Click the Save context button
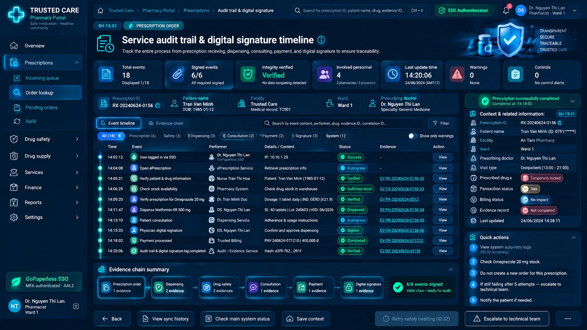 (x=306, y=319)
